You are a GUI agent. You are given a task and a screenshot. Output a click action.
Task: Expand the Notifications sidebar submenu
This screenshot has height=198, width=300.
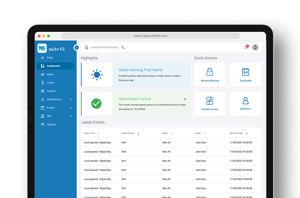click(x=71, y=99)
